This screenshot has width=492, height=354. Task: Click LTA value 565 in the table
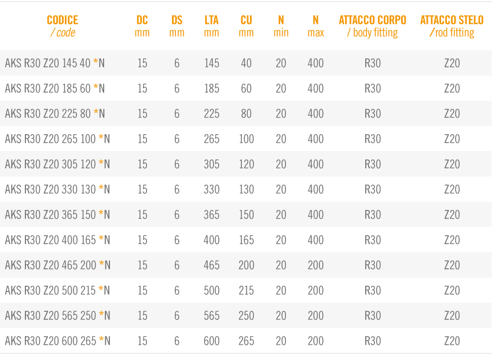[x=211, y=315]
